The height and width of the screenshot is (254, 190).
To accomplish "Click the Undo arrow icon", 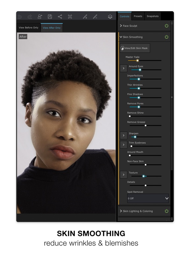I will point(20,17).
